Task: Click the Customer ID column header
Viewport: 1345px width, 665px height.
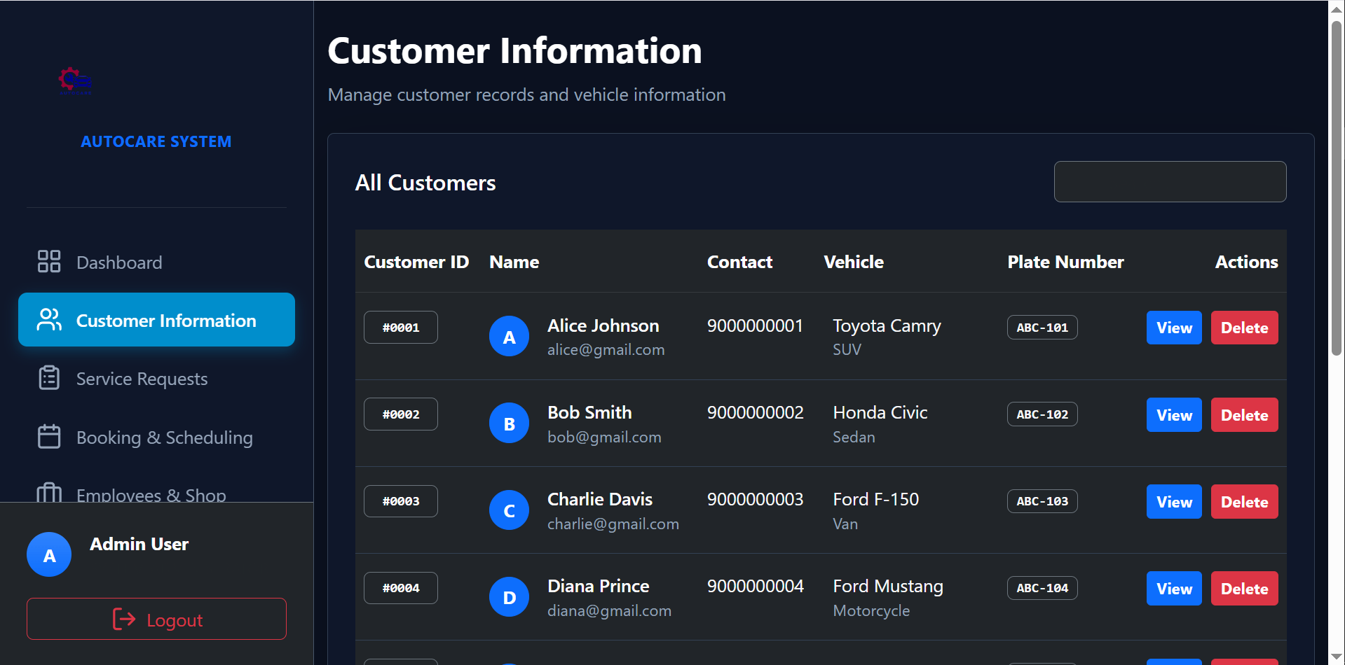Action: [x=416, y=262]
